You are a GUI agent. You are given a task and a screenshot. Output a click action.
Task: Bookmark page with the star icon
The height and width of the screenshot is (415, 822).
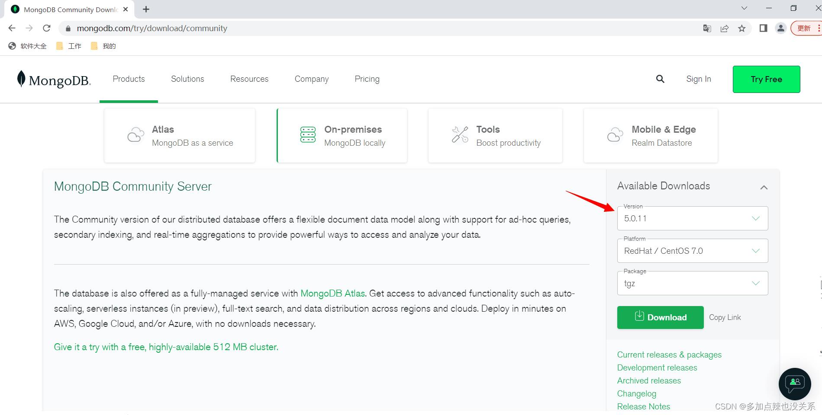(x=742, y=29)
